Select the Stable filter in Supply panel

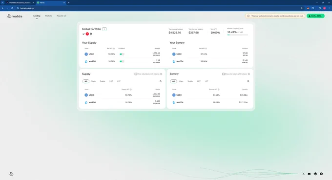pyautogui.click(x=103, y=81)
